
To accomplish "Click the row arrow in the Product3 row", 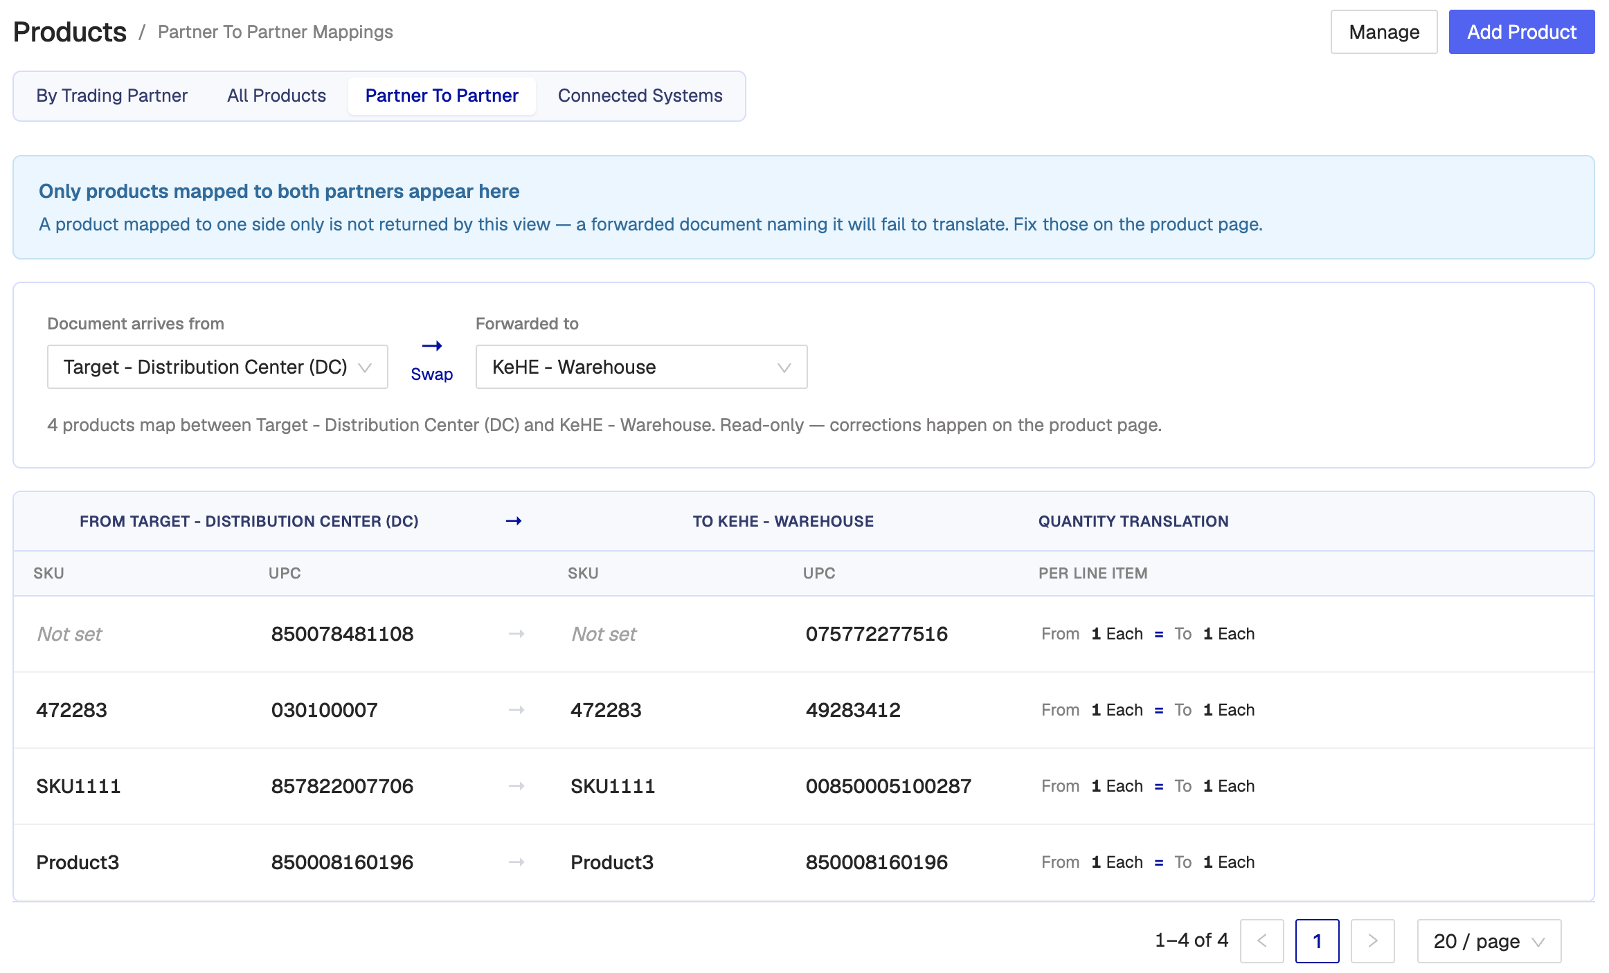I will (516, 862).
